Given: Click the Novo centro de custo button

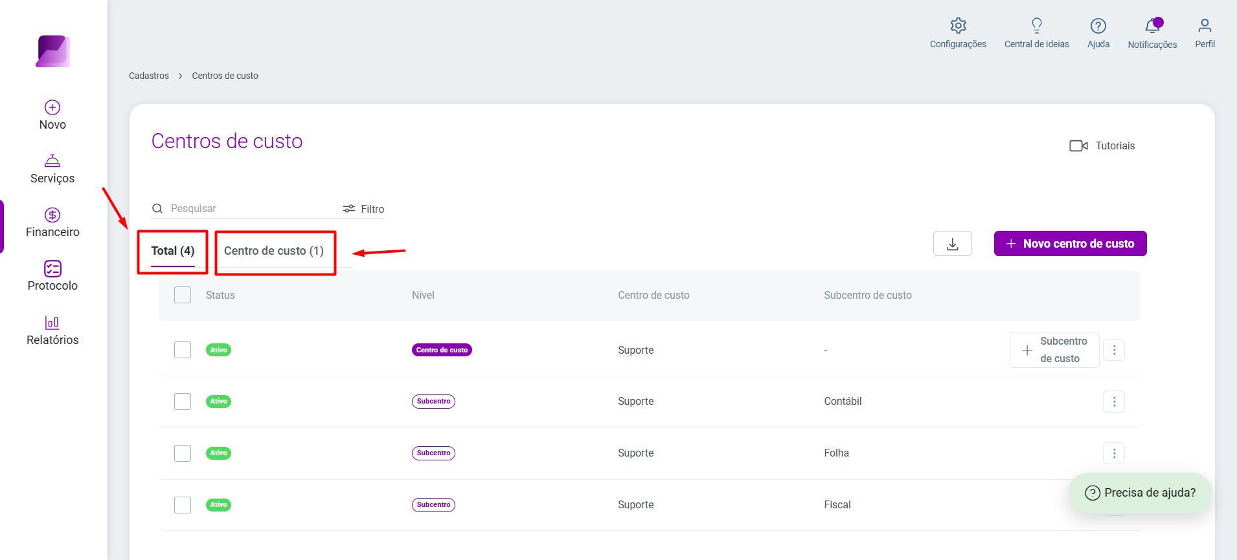Looking at the screenshot, I should tap(1070, 244).
